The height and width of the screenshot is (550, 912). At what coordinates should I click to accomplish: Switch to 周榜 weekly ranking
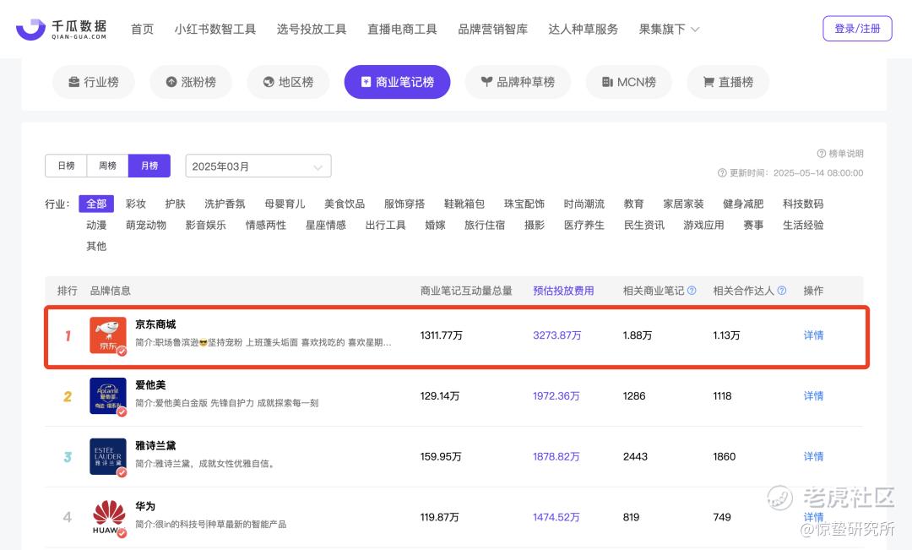pyautogui.click(x=108, y=166)
